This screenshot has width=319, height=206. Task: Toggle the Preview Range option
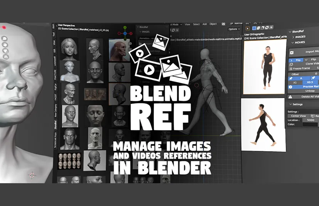(304, 87)
